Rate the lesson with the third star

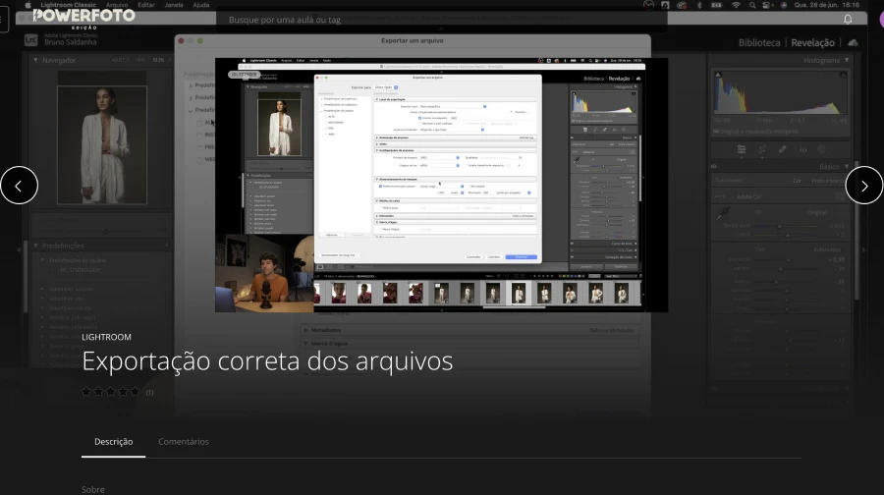coord(110,392)
